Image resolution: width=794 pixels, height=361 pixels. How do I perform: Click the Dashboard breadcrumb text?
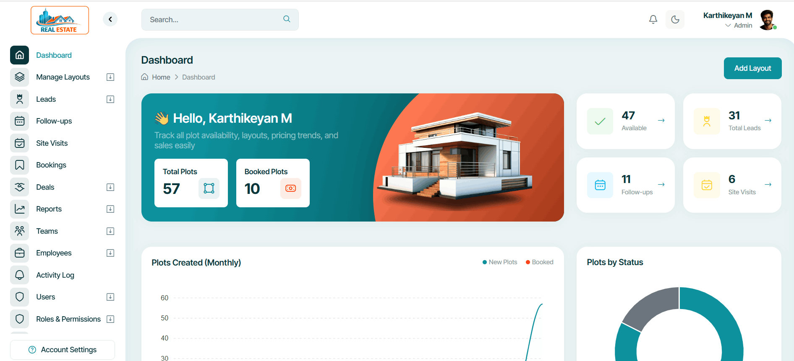pos(198,77)
